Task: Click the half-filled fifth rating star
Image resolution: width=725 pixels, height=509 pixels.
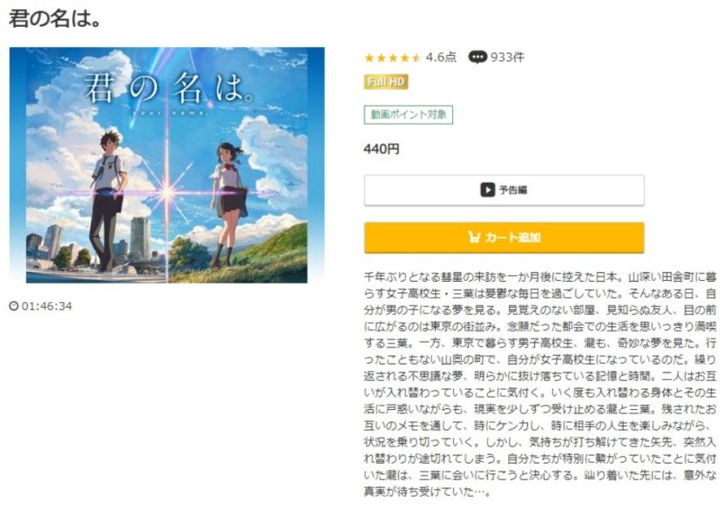Action: click(417, 57)
